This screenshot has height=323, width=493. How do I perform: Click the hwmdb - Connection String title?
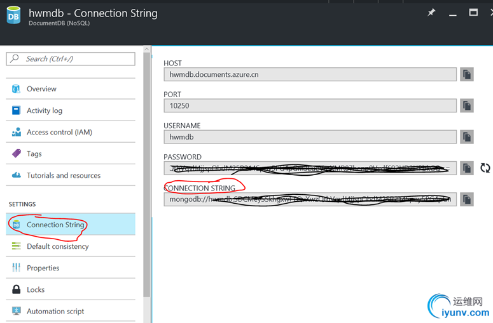(x=93, y=13)
